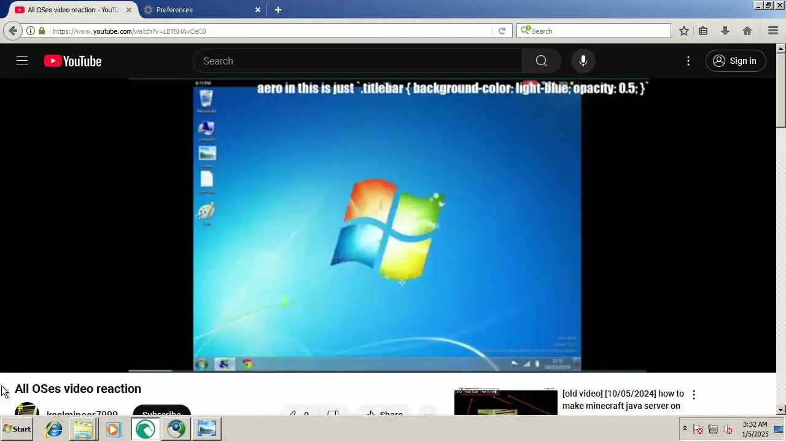Bookmark this page with star icon
Viewport: 786px width, 442px height.
(x=684, y=31)
